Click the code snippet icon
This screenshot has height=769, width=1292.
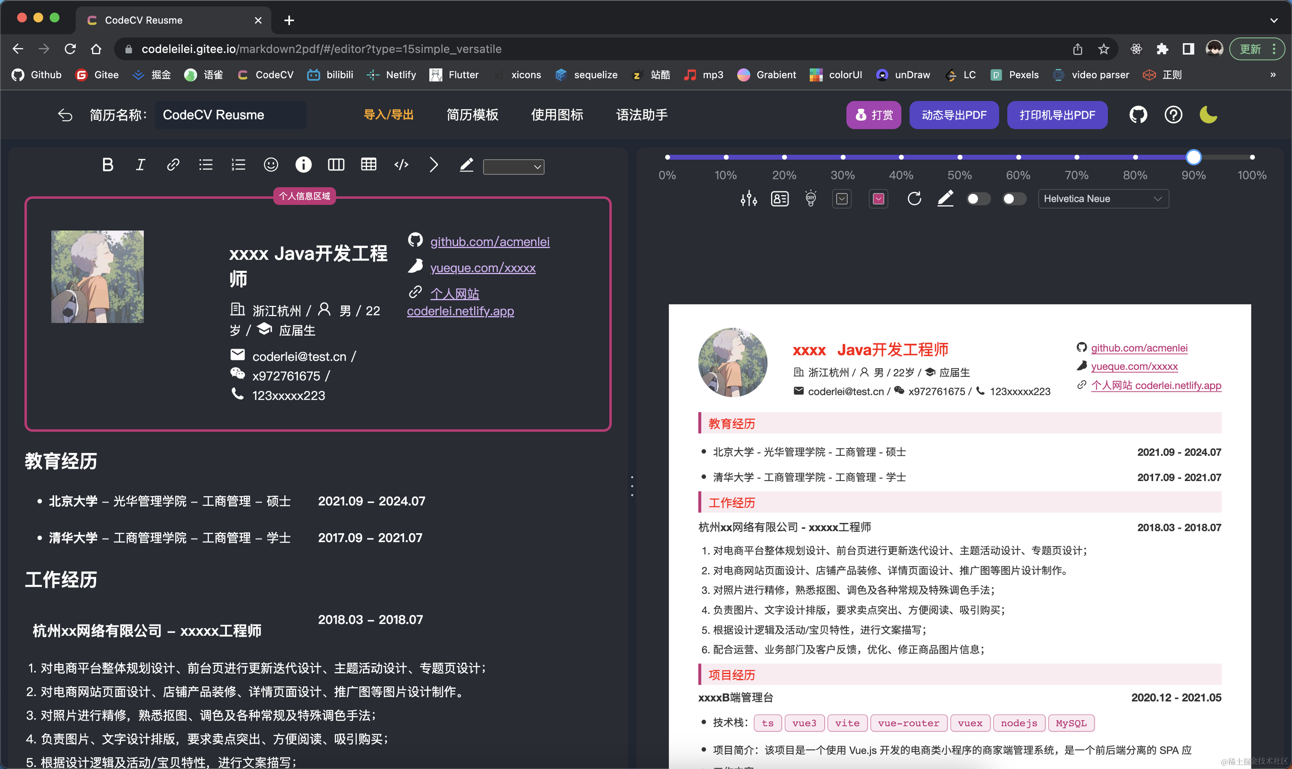401,165
